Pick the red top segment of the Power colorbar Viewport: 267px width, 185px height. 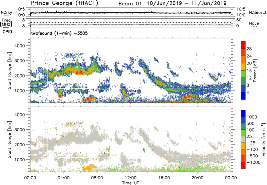pyautogui.click(x=243, y=45)
